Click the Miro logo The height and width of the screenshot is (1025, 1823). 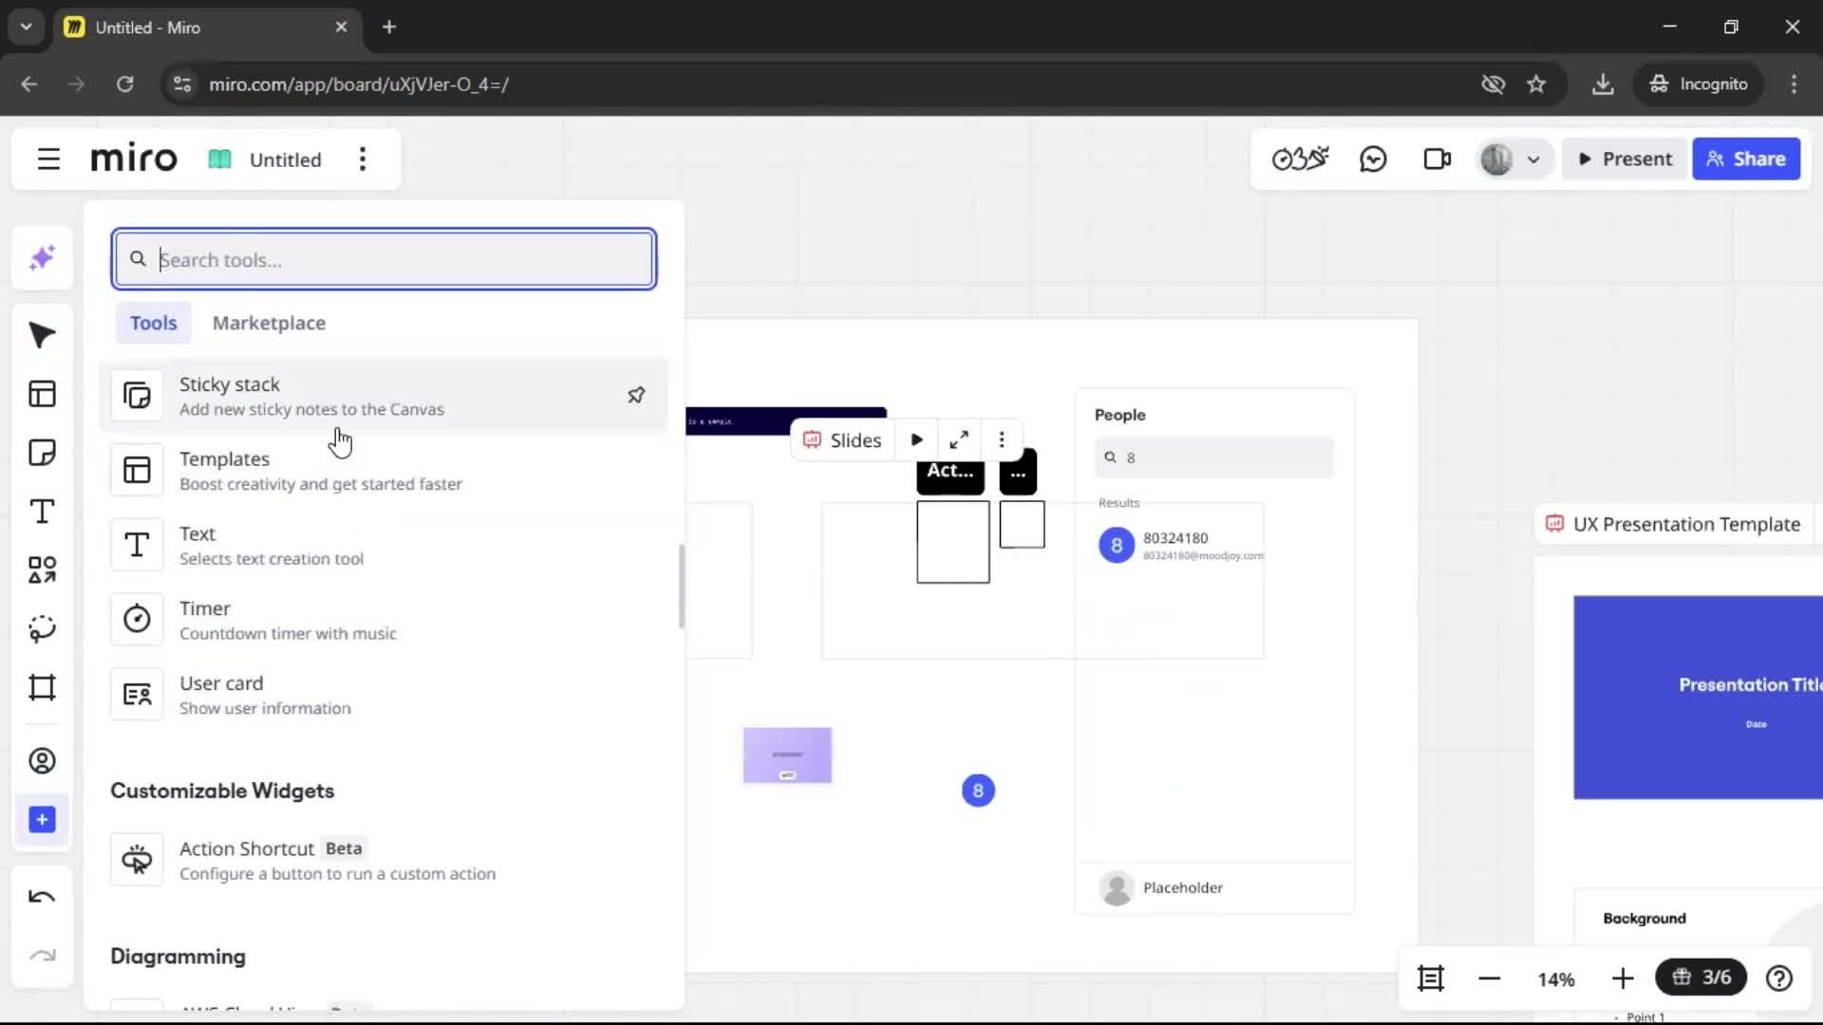point(134,158)
